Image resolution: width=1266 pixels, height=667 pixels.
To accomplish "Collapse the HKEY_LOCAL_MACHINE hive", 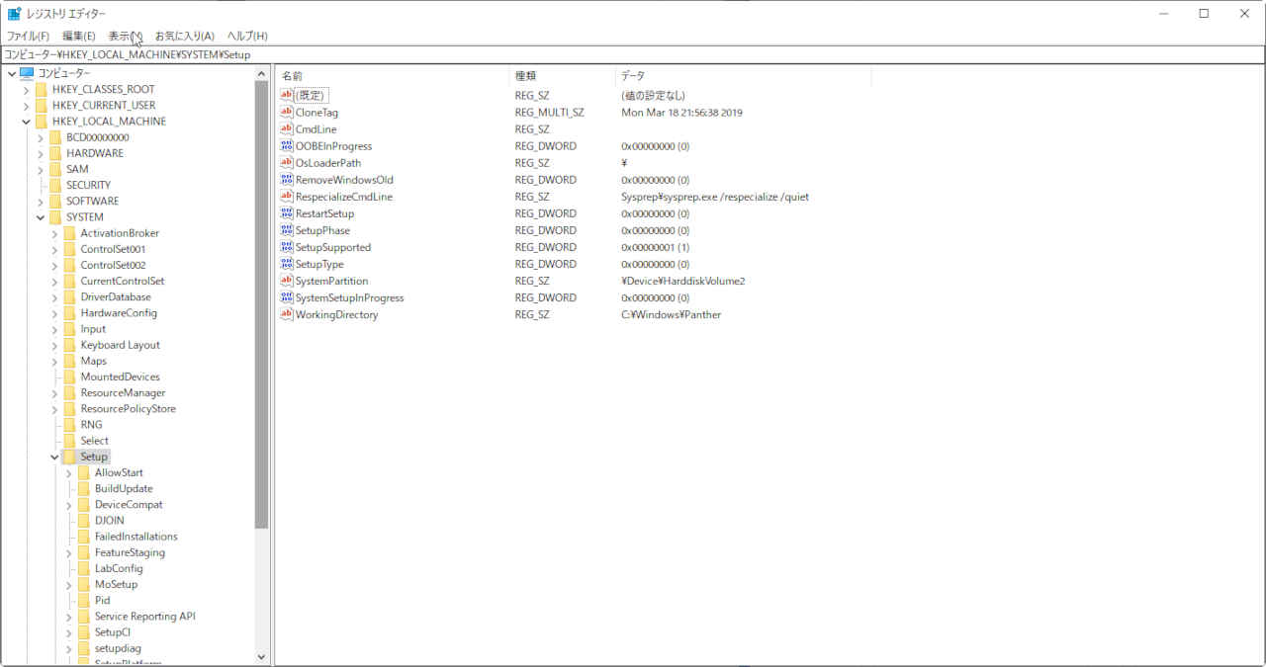I will 26,122.
